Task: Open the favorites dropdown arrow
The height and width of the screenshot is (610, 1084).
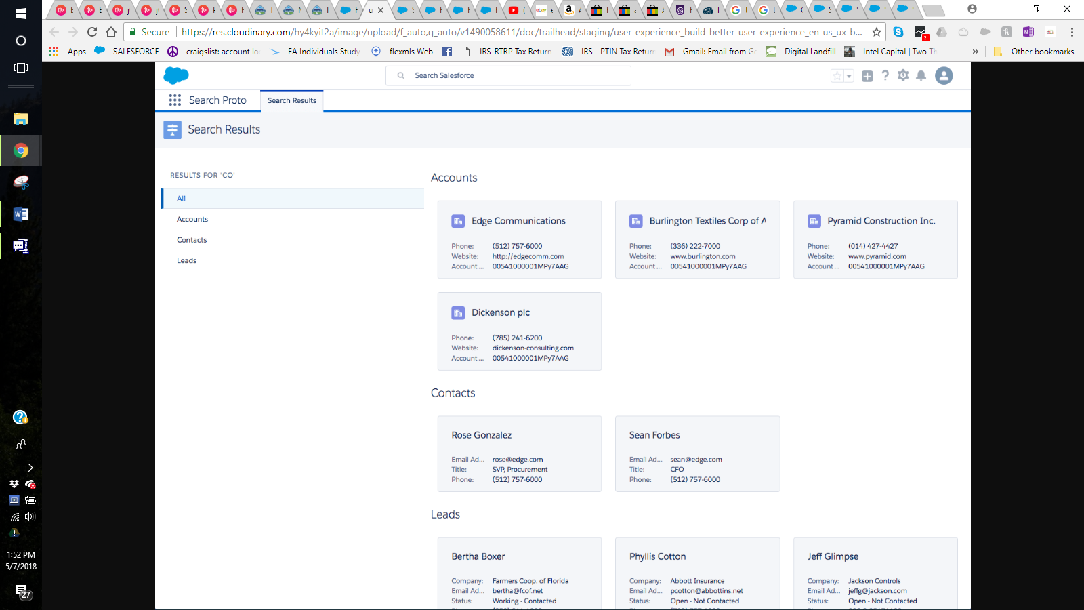Action: coord(848,75)
